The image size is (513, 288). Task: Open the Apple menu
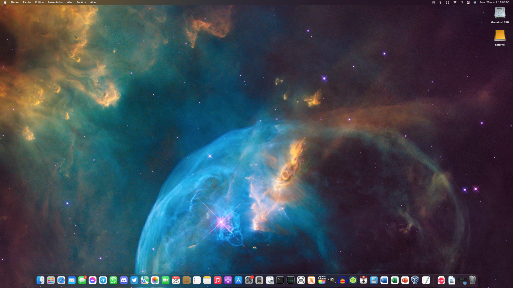[5, 2]
